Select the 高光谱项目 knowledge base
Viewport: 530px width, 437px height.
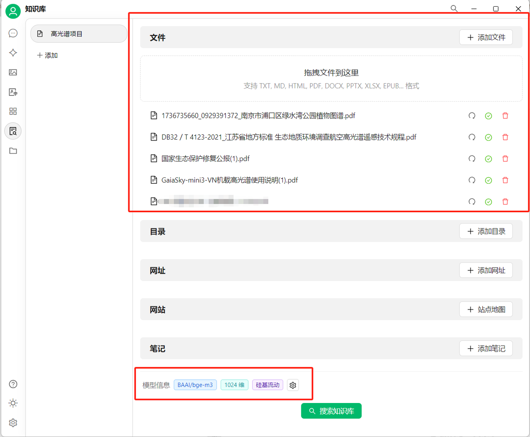tap(79, 34)
